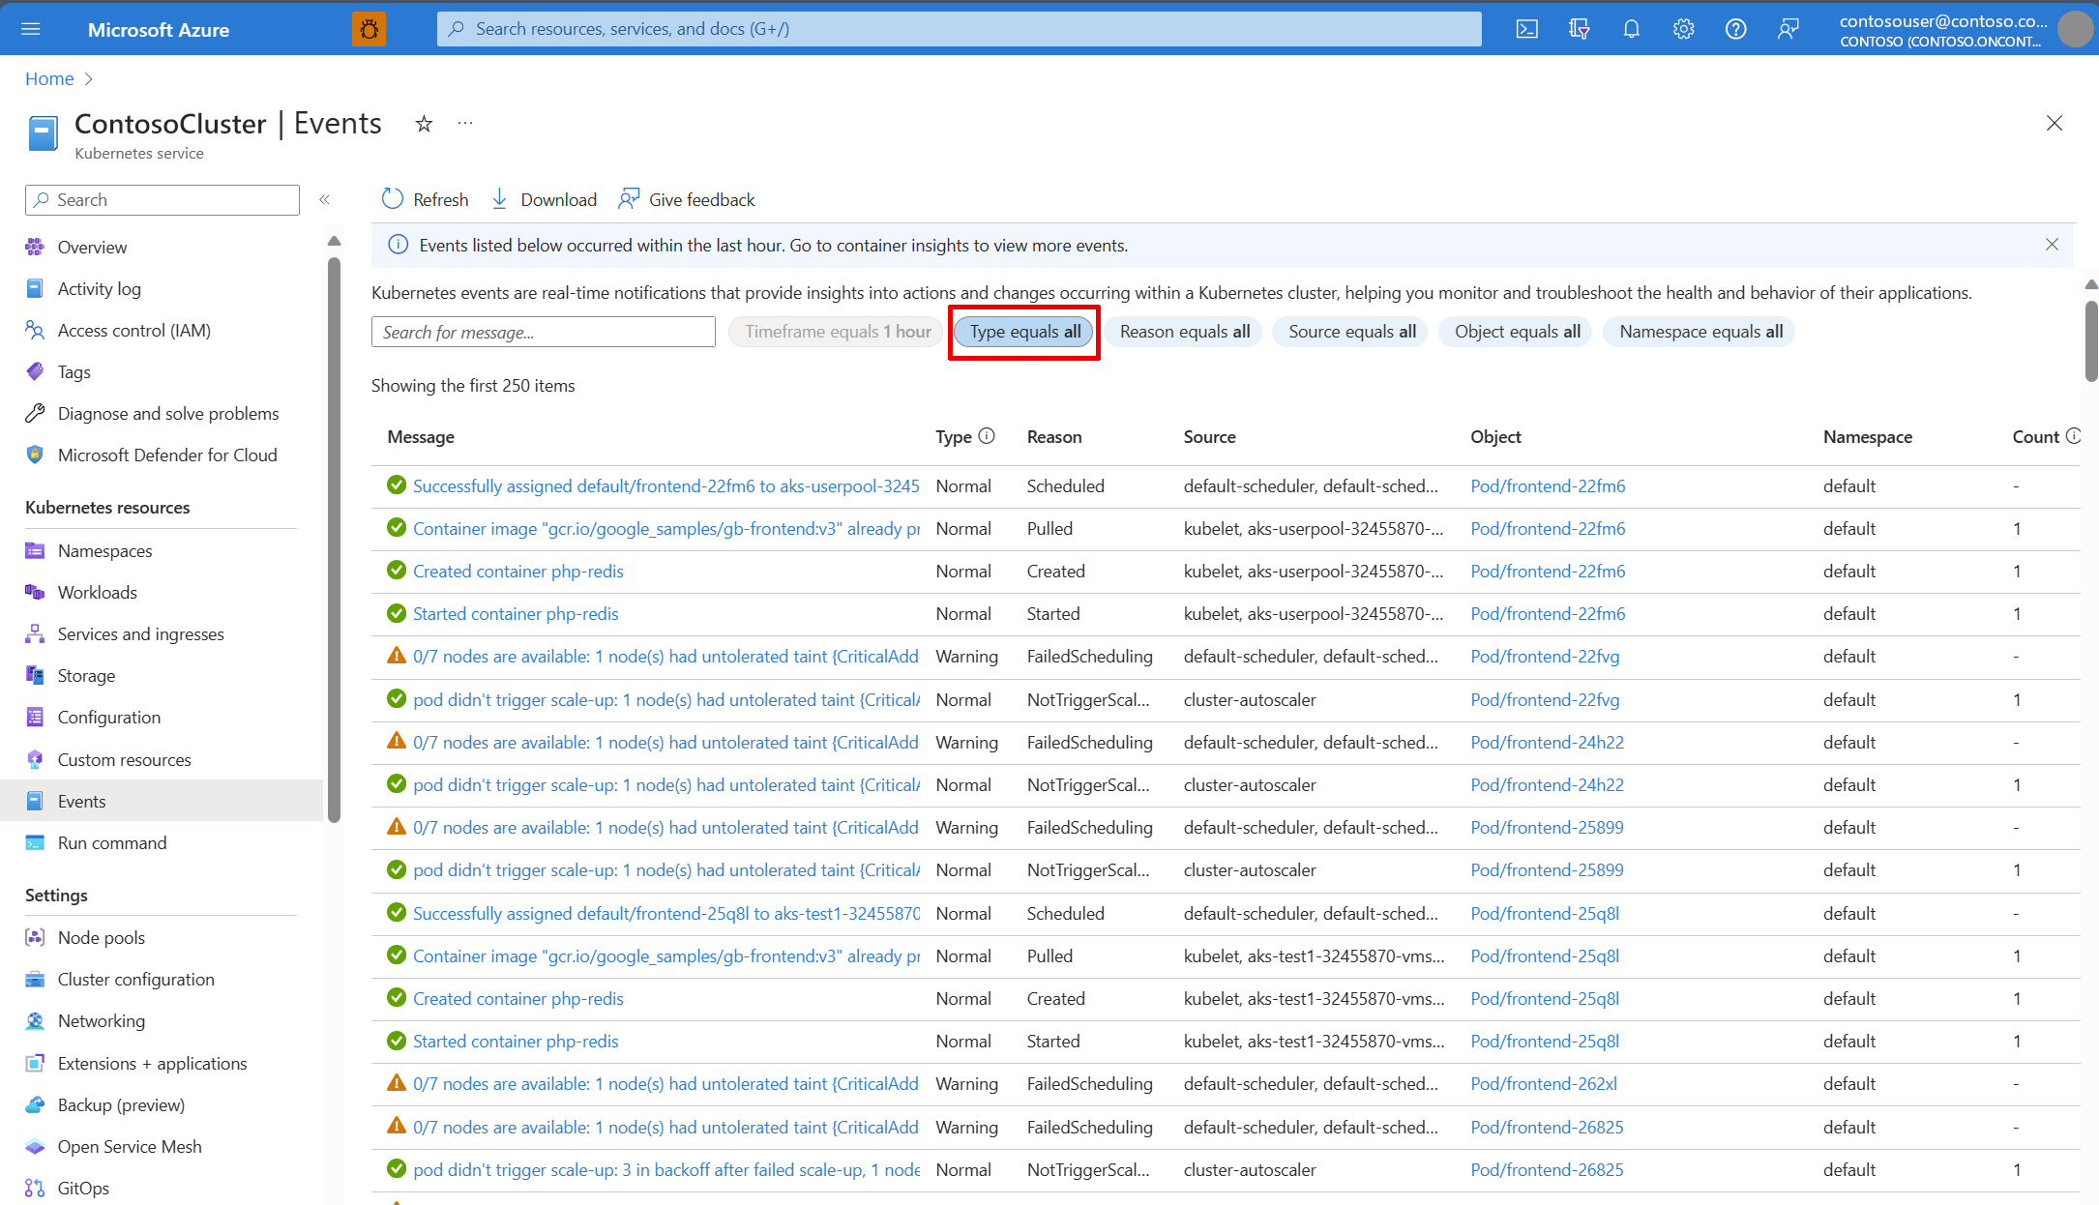
Task: Open the notifications bell
Action: tap(1631, 29)
